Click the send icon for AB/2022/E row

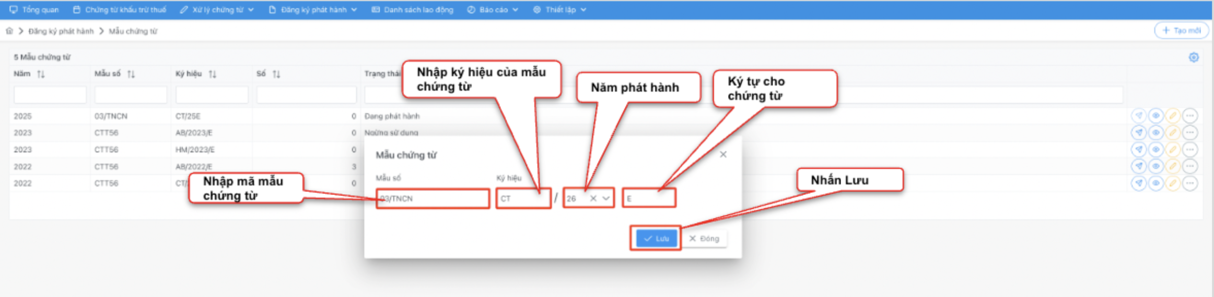pyautogui.click(x=1139, y=166)
